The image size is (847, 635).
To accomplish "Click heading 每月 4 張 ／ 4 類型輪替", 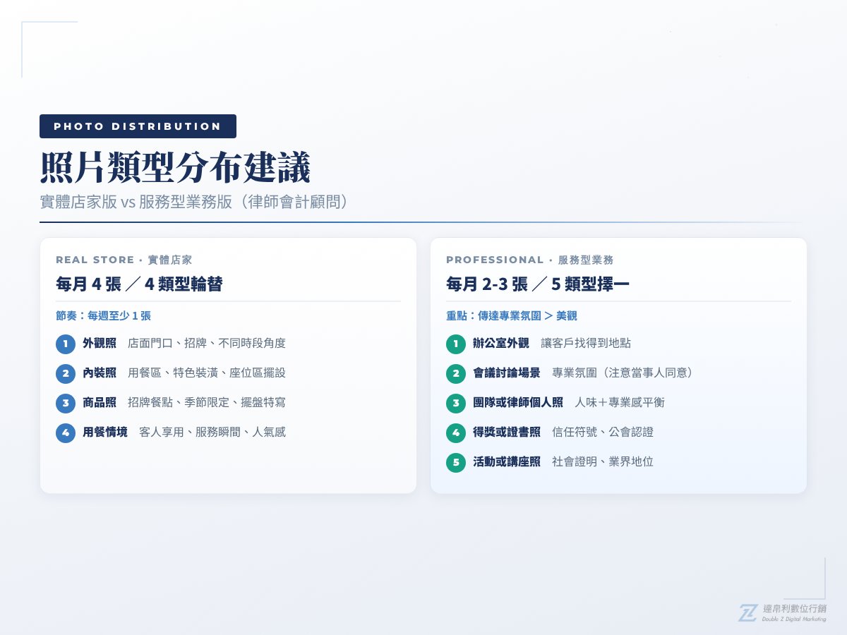I will (139, 284).
